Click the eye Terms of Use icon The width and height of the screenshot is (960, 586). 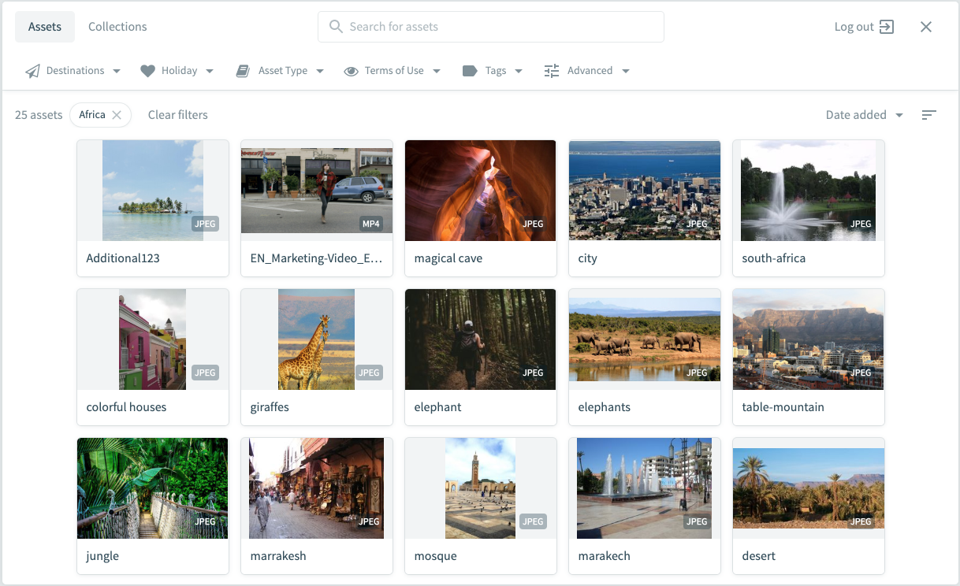tap(351, 71)
